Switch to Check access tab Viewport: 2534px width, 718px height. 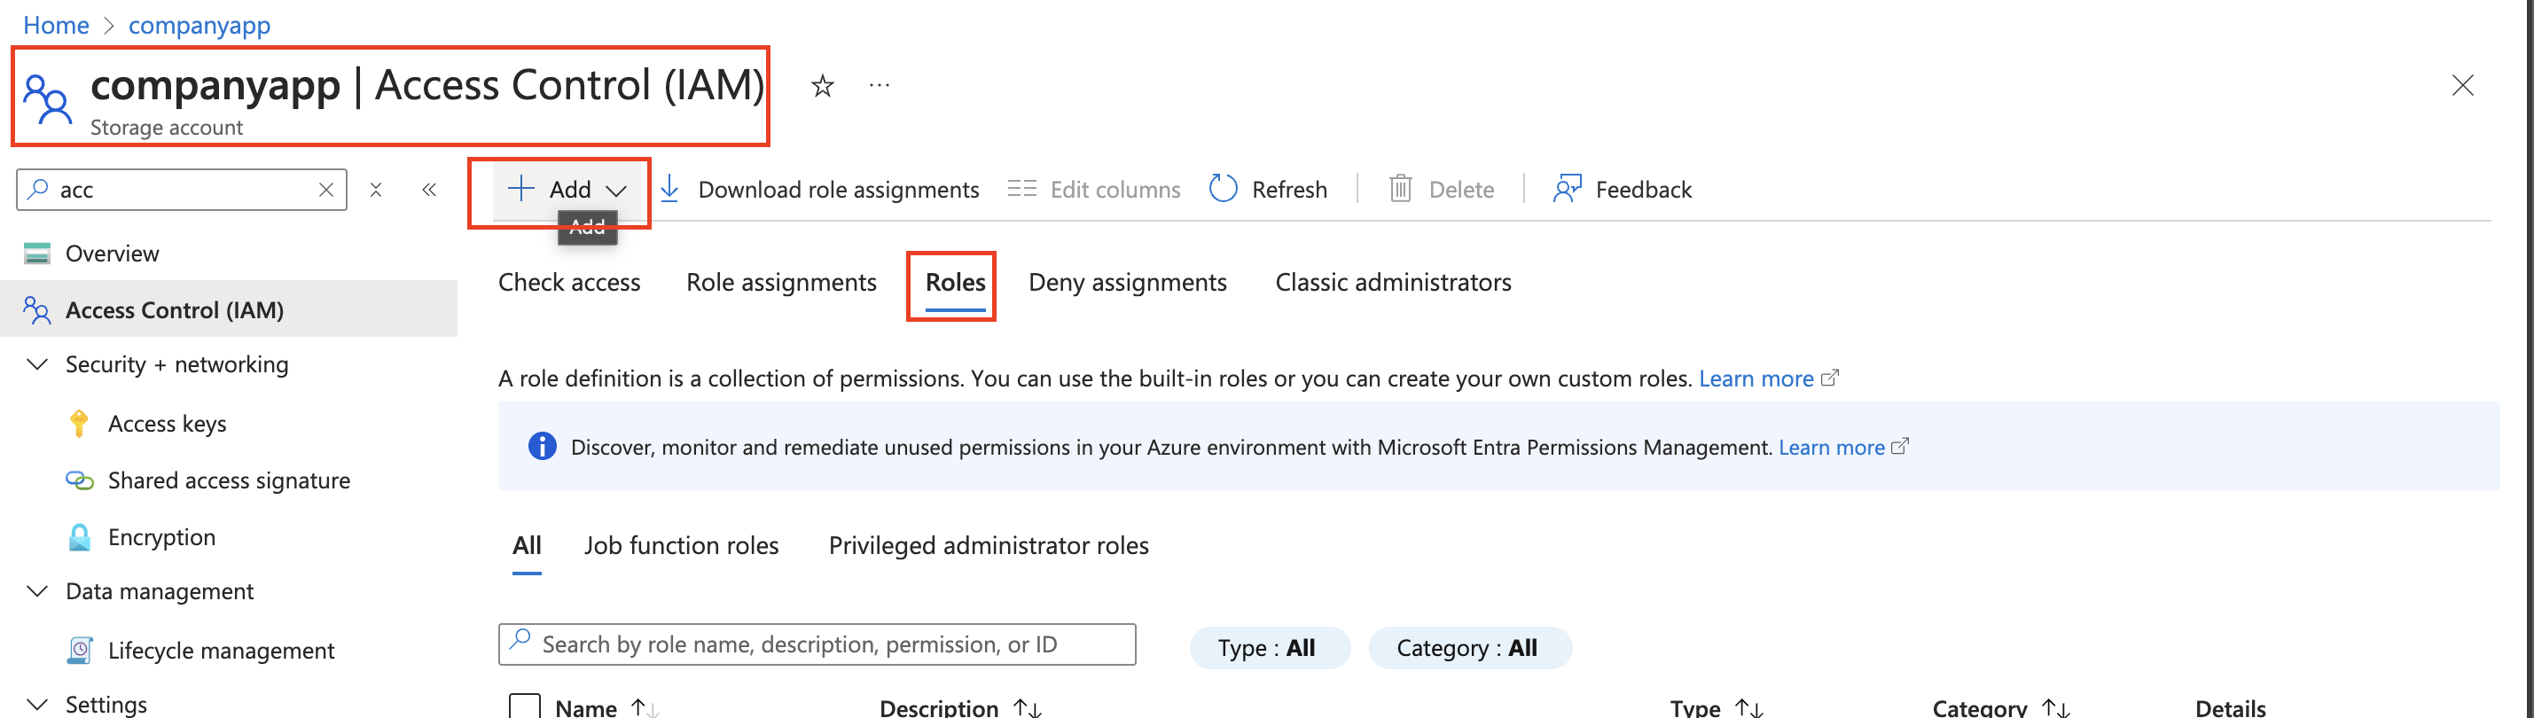tap(568, 282)
